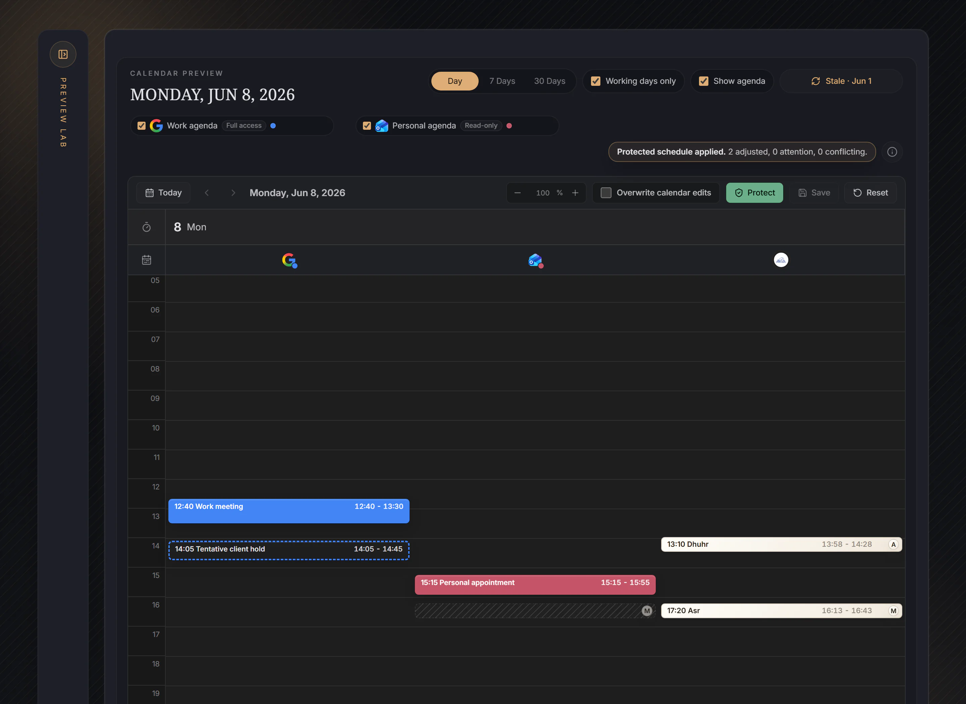966x704 pixels.
Task: Click the Full access badge
Action: coord(244,126)
